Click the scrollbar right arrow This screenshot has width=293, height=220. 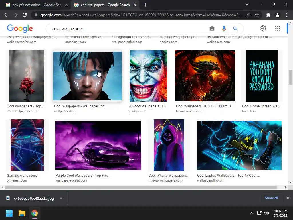click(286, 187)
